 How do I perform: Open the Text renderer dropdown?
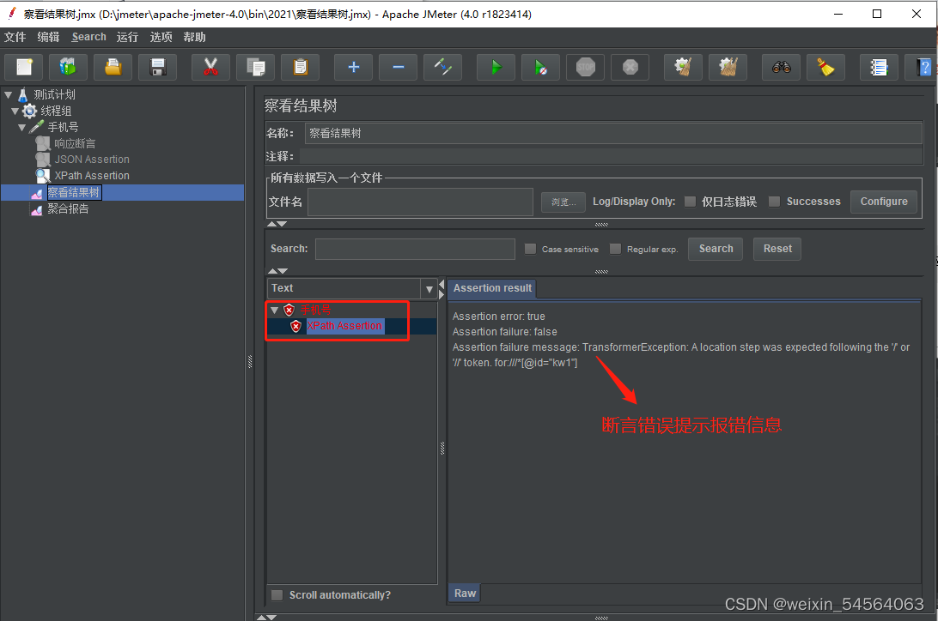[429, 289]
